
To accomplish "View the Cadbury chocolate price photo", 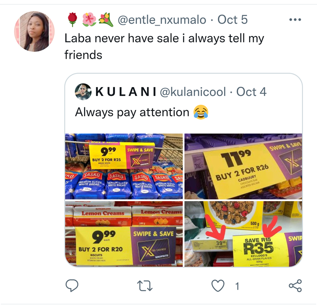I will pos(243,166).
